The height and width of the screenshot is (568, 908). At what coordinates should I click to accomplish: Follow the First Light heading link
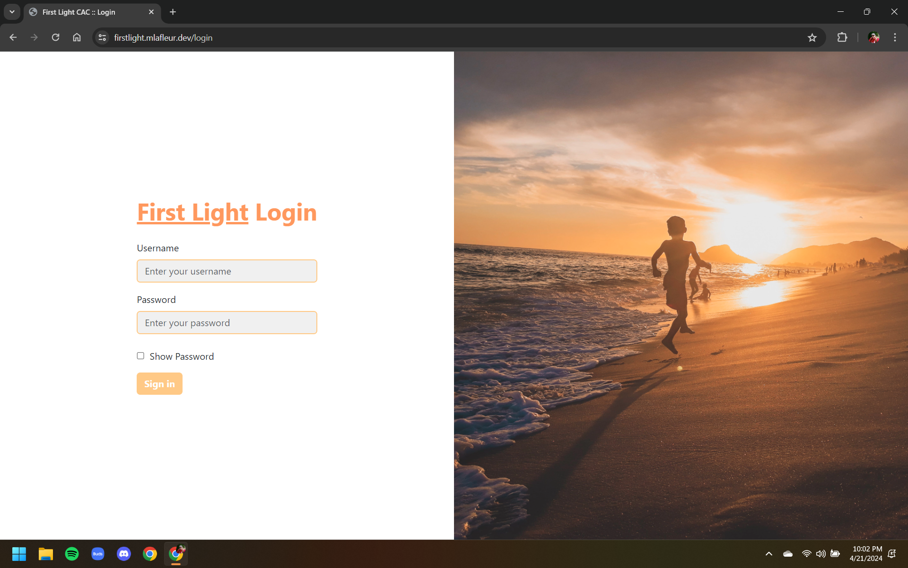[192, 213]
